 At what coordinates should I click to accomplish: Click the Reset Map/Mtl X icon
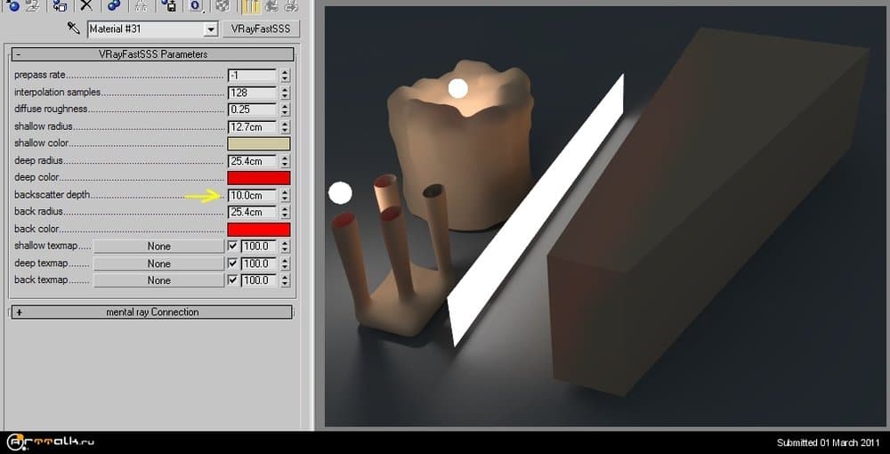pos(86,5)
